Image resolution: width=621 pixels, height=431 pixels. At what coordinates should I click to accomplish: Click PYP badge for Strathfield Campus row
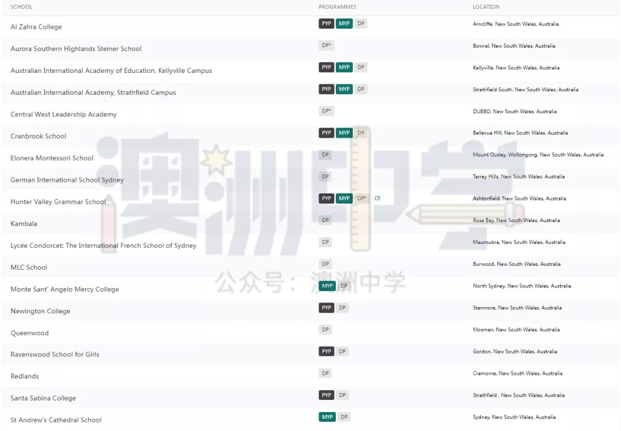pyautogui.click(x=327, y=90)
